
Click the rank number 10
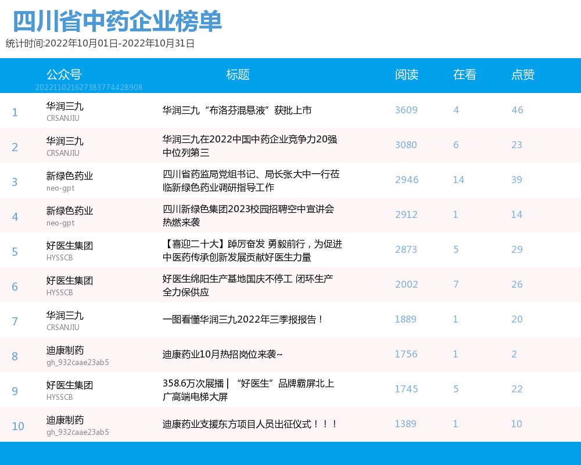18,426
